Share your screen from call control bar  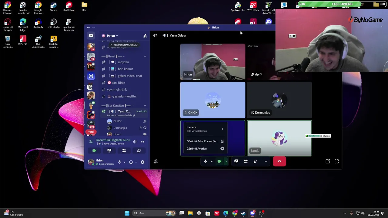coord(236,161)
